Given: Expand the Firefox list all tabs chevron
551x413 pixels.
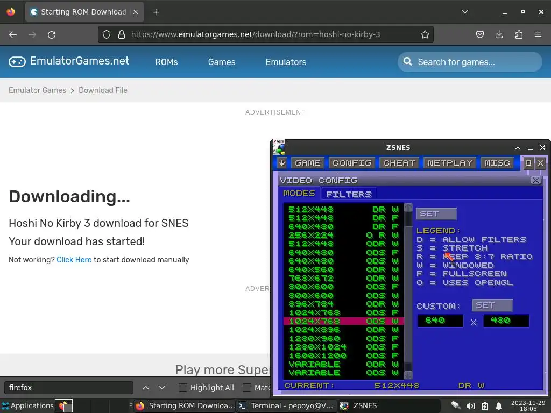Looking at the screenshot, I should click(x=464, y=12).
